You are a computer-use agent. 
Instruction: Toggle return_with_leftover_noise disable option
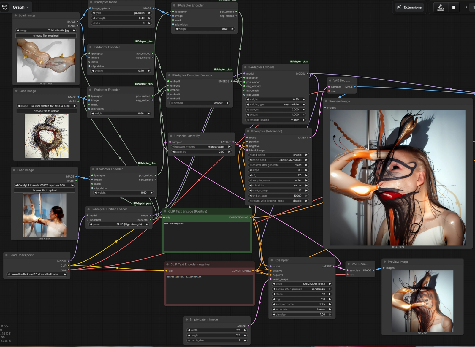[278, 201]
